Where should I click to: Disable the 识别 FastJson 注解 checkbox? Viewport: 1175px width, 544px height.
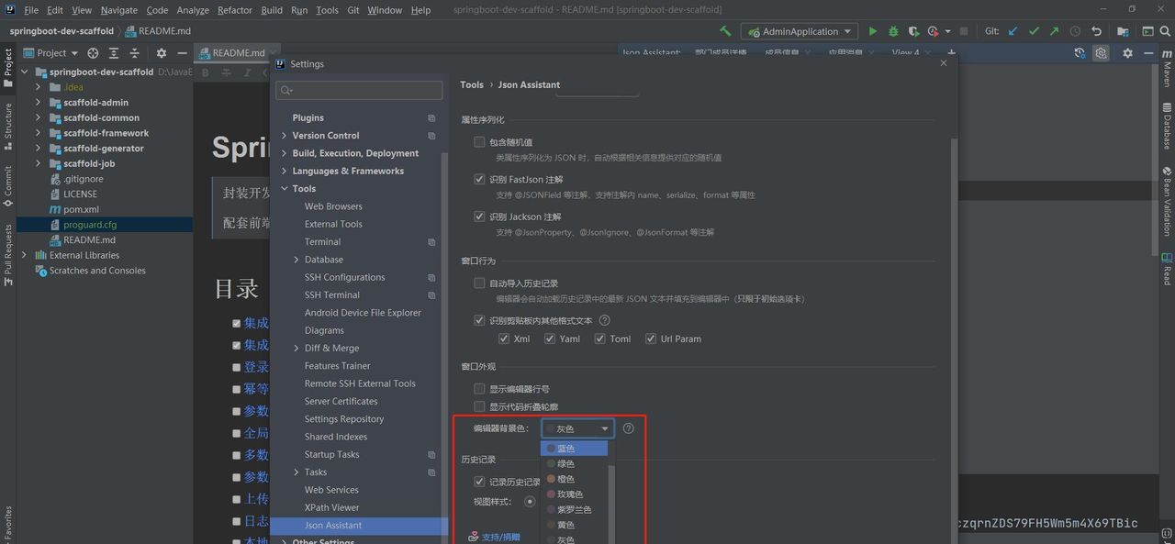point(479,179)
